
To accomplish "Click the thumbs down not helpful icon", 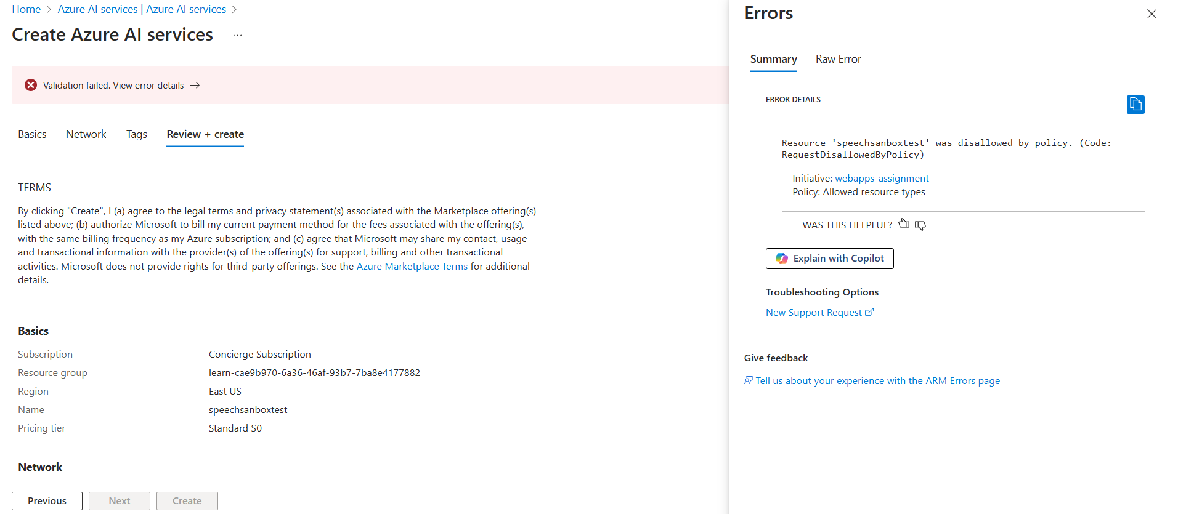I will point(920,225).
